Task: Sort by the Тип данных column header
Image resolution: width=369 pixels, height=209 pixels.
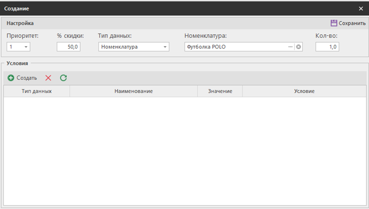Action: coord(37,91)
